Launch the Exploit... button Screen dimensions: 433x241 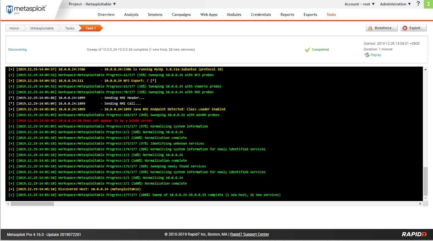[413, 28]
